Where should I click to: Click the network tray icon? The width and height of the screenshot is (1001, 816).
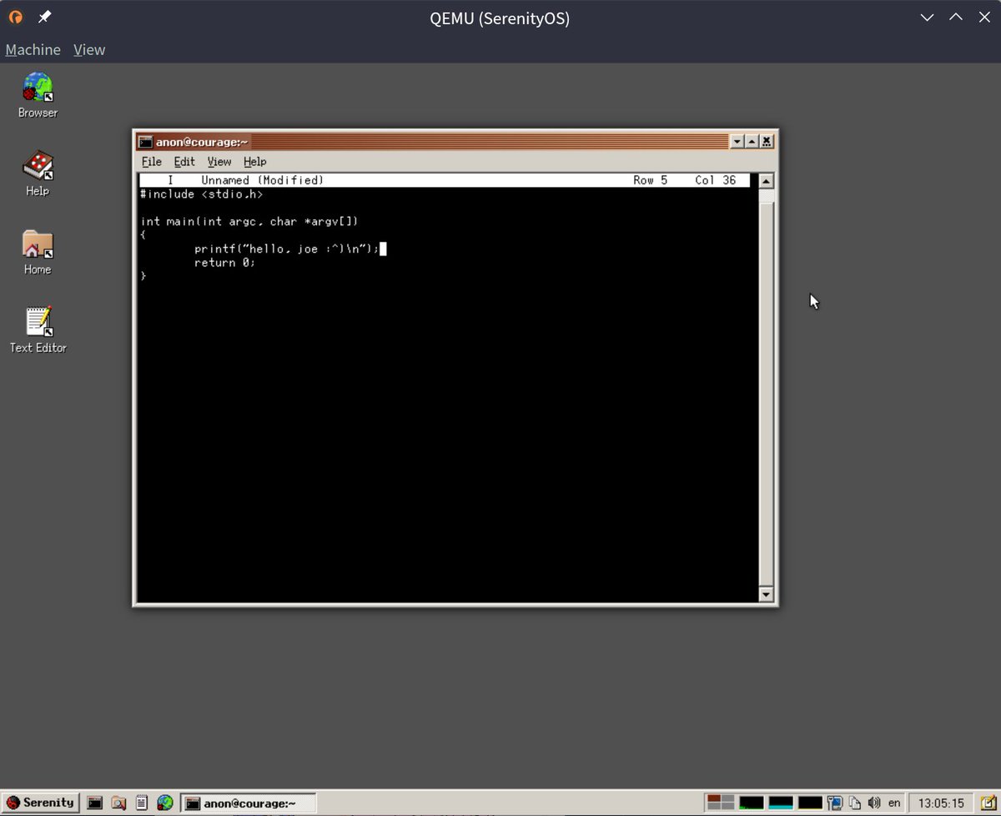click(834, 803)
